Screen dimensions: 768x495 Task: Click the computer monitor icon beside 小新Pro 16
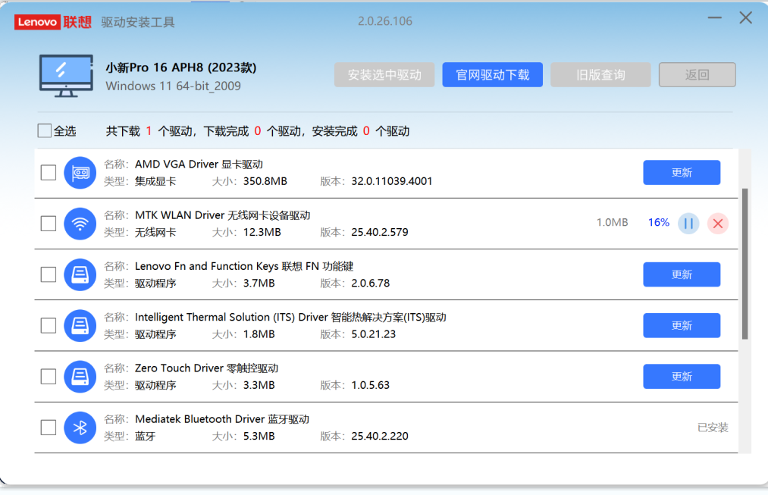66,75
